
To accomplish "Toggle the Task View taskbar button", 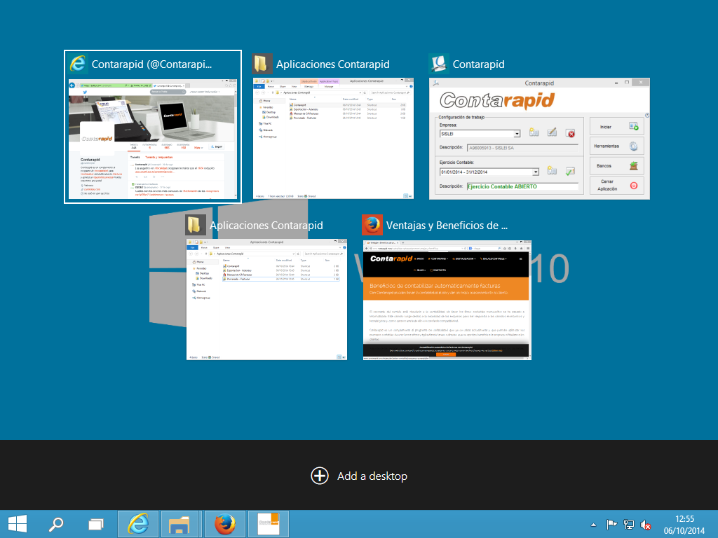I will pos(95,524).
